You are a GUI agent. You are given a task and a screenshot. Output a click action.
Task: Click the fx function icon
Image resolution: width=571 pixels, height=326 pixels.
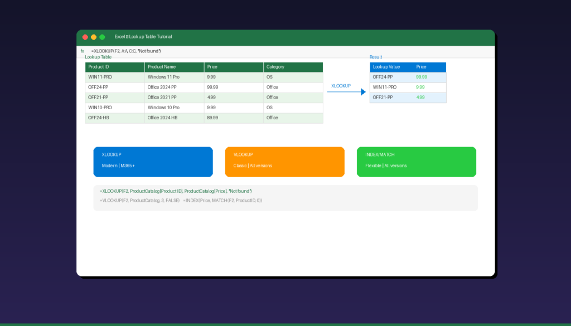click(x=83, y=51)
